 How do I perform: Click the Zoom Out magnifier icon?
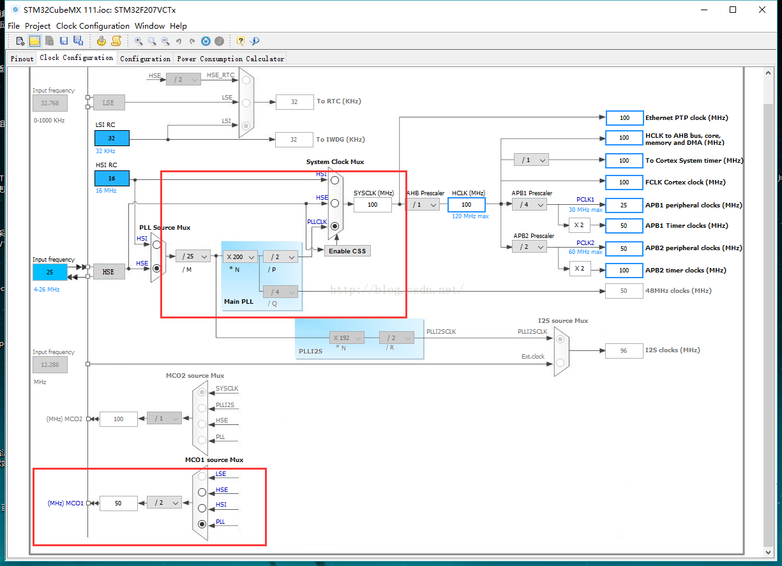(x=165, y=41)
